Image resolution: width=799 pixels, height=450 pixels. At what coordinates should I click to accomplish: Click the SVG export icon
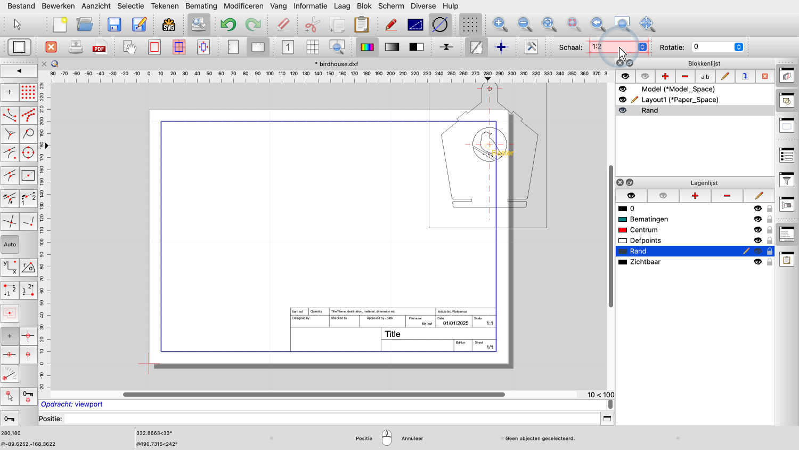tap(169, 25)
